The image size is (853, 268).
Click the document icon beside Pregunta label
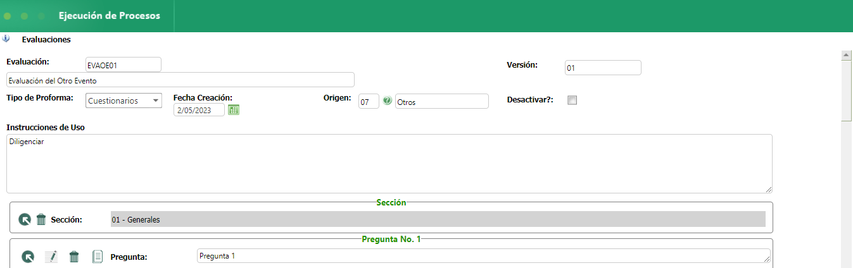click(98, 257)
